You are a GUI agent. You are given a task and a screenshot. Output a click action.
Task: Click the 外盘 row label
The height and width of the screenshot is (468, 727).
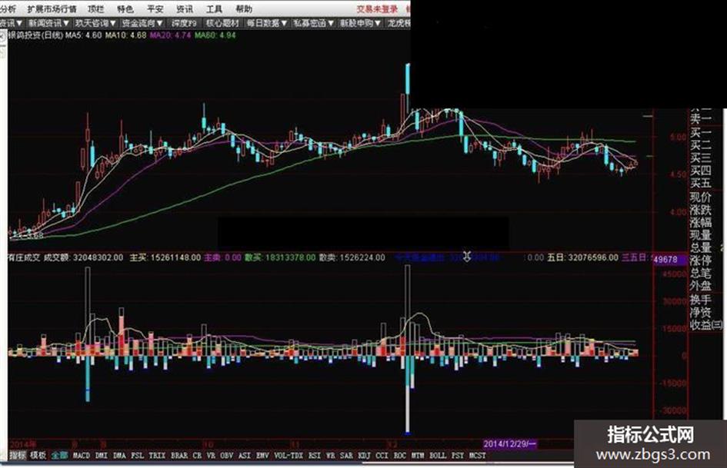(701, 286)
